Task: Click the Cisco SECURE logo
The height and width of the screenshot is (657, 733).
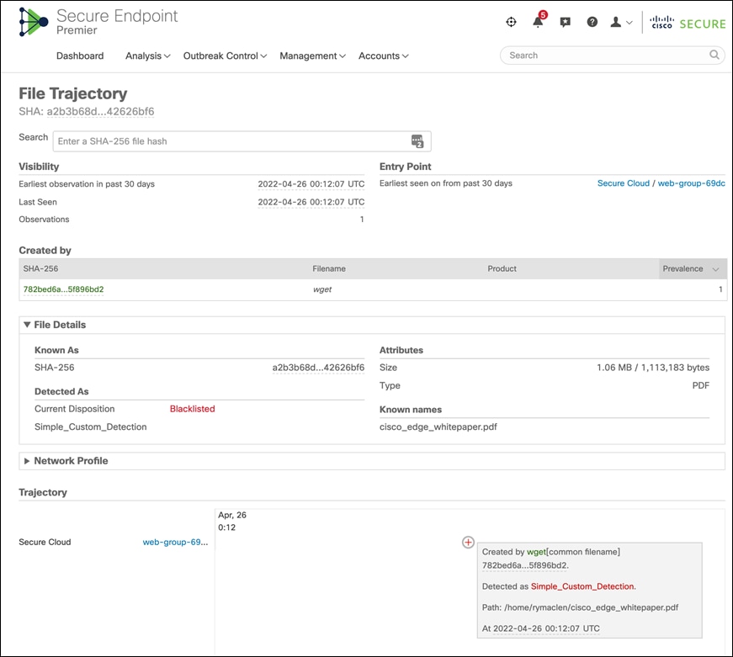Action: (x=688, y=23)
